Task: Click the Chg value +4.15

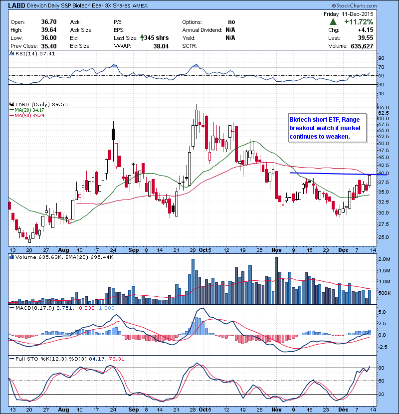Action: click(366, 30)
